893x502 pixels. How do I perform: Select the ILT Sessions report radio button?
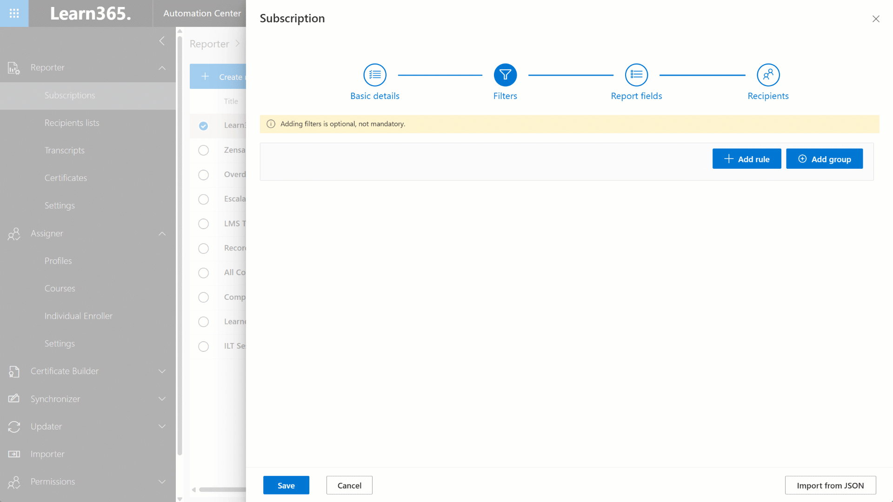(x=203, y=346)
